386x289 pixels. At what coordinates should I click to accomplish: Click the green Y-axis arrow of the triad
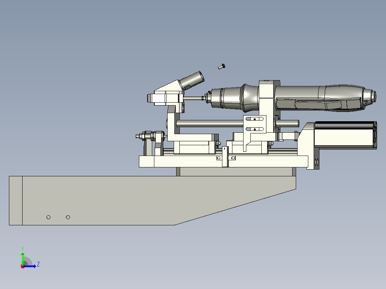[x=23, y=259]
